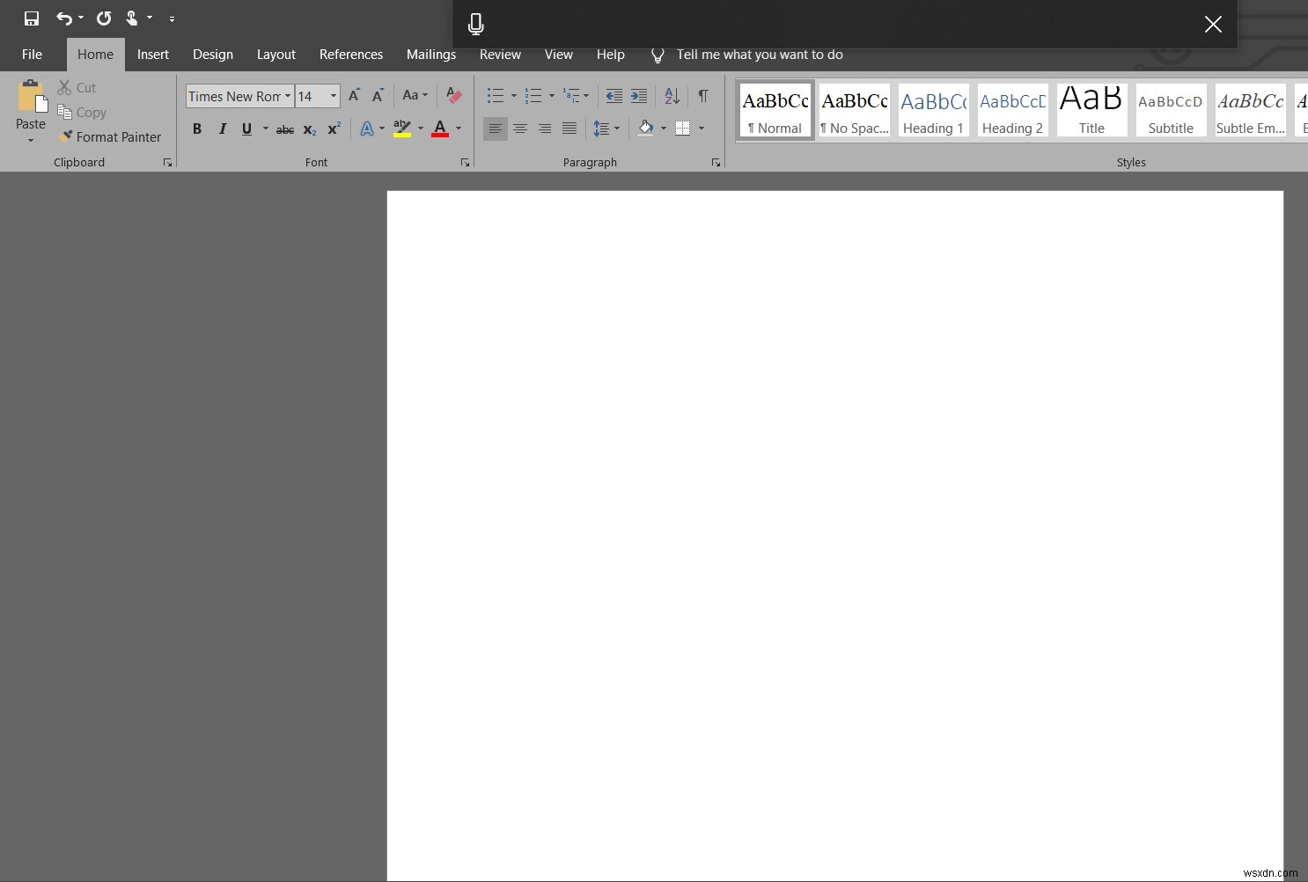Enable Subscript formatting

(x=309, y=129)
